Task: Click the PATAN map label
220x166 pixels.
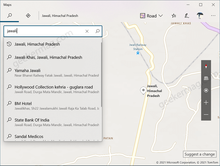Action: tap(108, 138)
